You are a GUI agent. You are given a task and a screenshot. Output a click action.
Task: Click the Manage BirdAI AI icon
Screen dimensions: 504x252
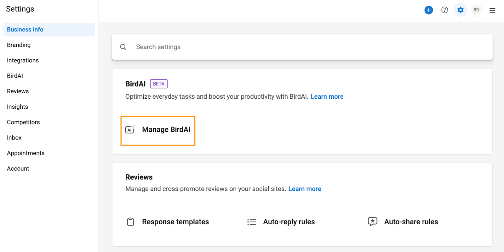point(130,129)
